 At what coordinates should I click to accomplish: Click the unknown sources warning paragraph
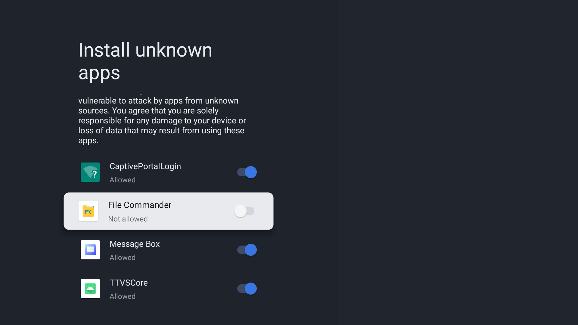pos(162,120)
